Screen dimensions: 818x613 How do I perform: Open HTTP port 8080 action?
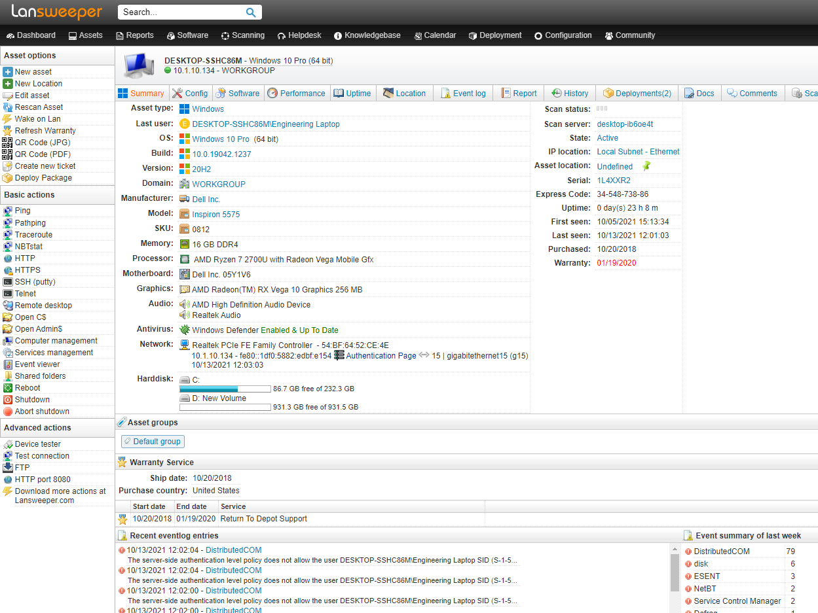43,480
